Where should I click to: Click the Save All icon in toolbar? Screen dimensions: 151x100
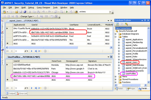pyautogui.click(x=25, y=12)
